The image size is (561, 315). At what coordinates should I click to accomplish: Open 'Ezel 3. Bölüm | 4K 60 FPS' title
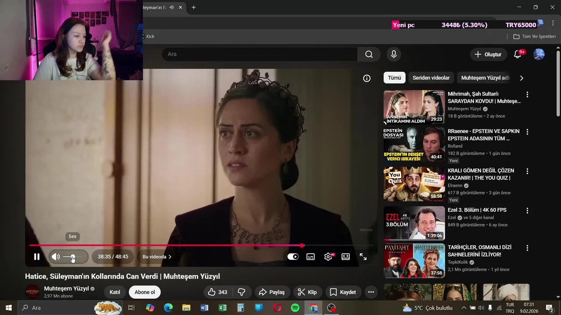[477, 210]
